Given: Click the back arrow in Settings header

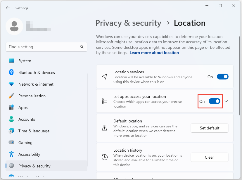Looking at the screenshot, I should coord(8,8).
